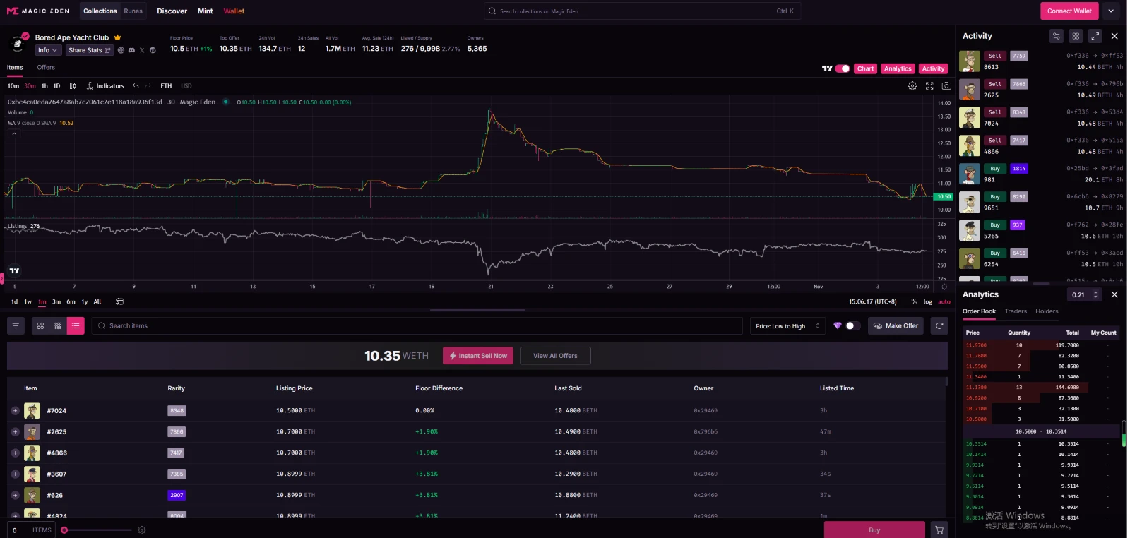
Task: Focus the Search collections field
Action: (643, 11)
